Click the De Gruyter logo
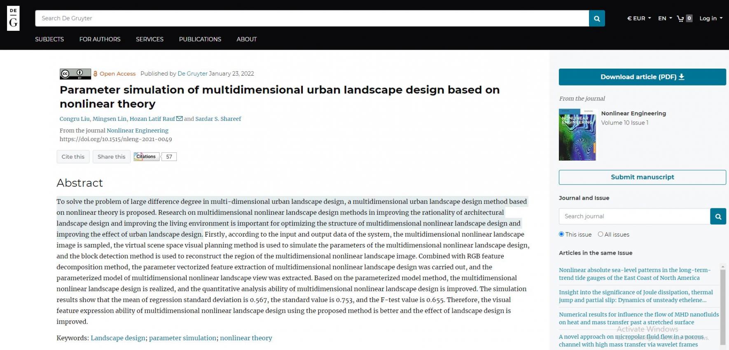 point(13,18)
